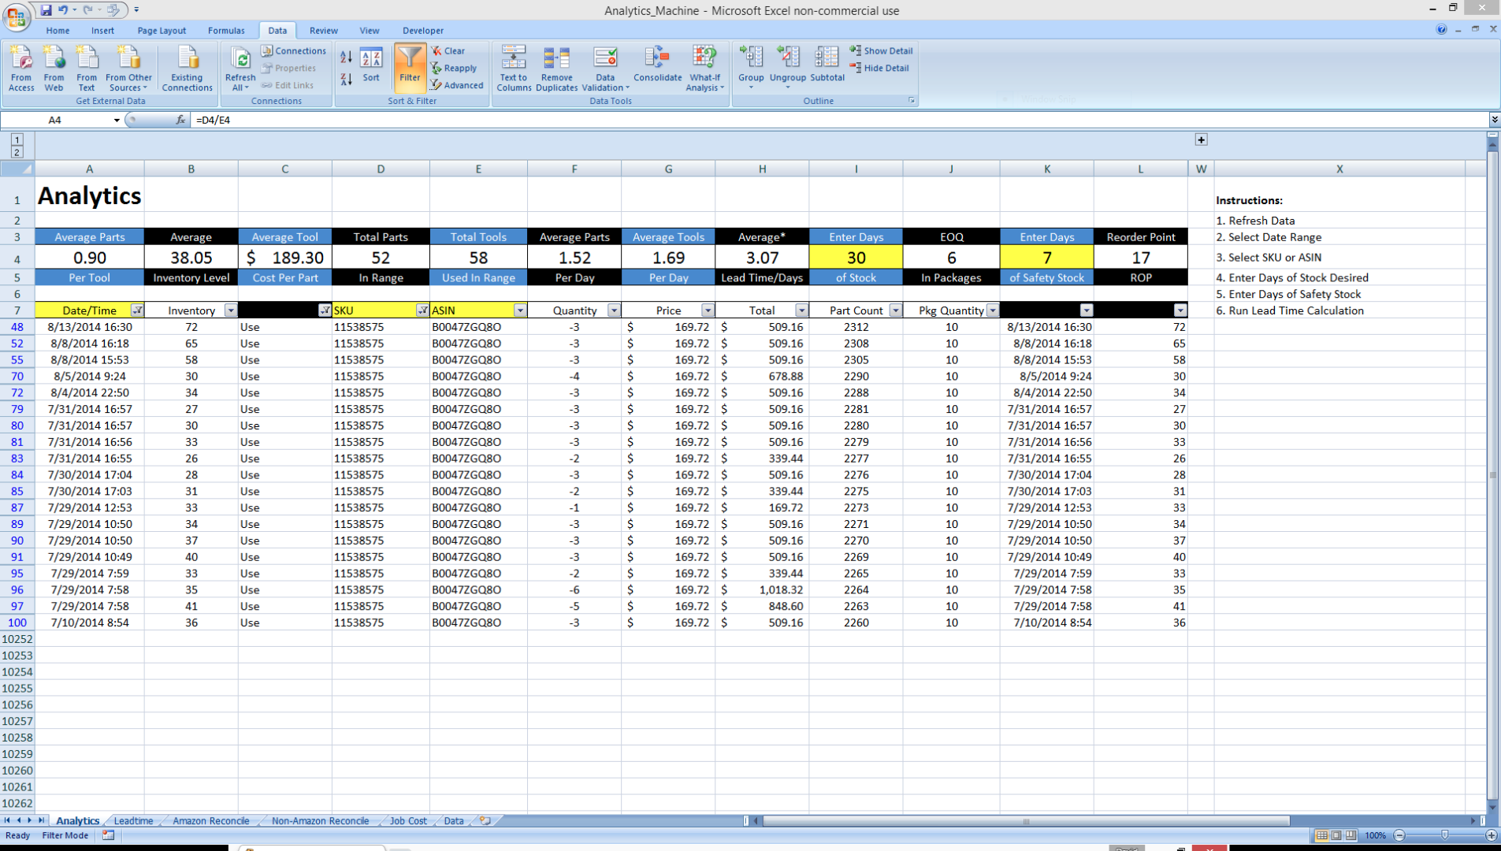The width and height of the screenshot is (1501, 851).
Task: Open Inventory column filter dropdown
Action: tap(231, 310)
